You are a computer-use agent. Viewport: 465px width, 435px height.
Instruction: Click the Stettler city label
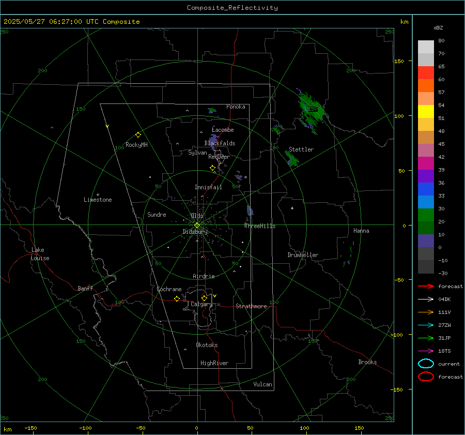(x=301, y=149)
